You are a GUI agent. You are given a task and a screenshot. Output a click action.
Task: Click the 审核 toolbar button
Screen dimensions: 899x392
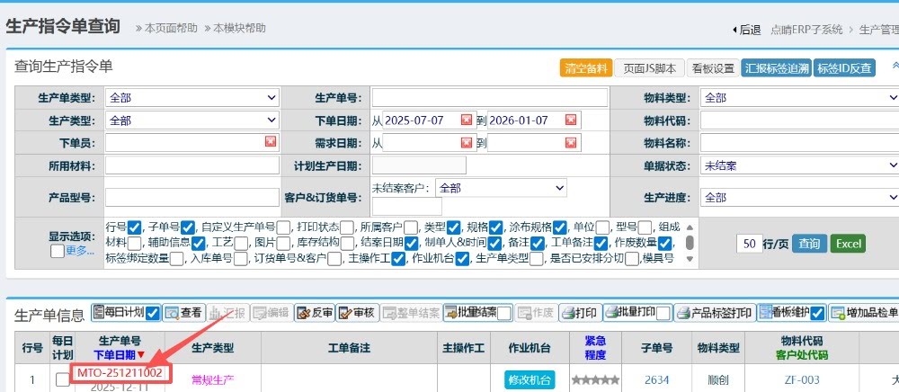356,313
